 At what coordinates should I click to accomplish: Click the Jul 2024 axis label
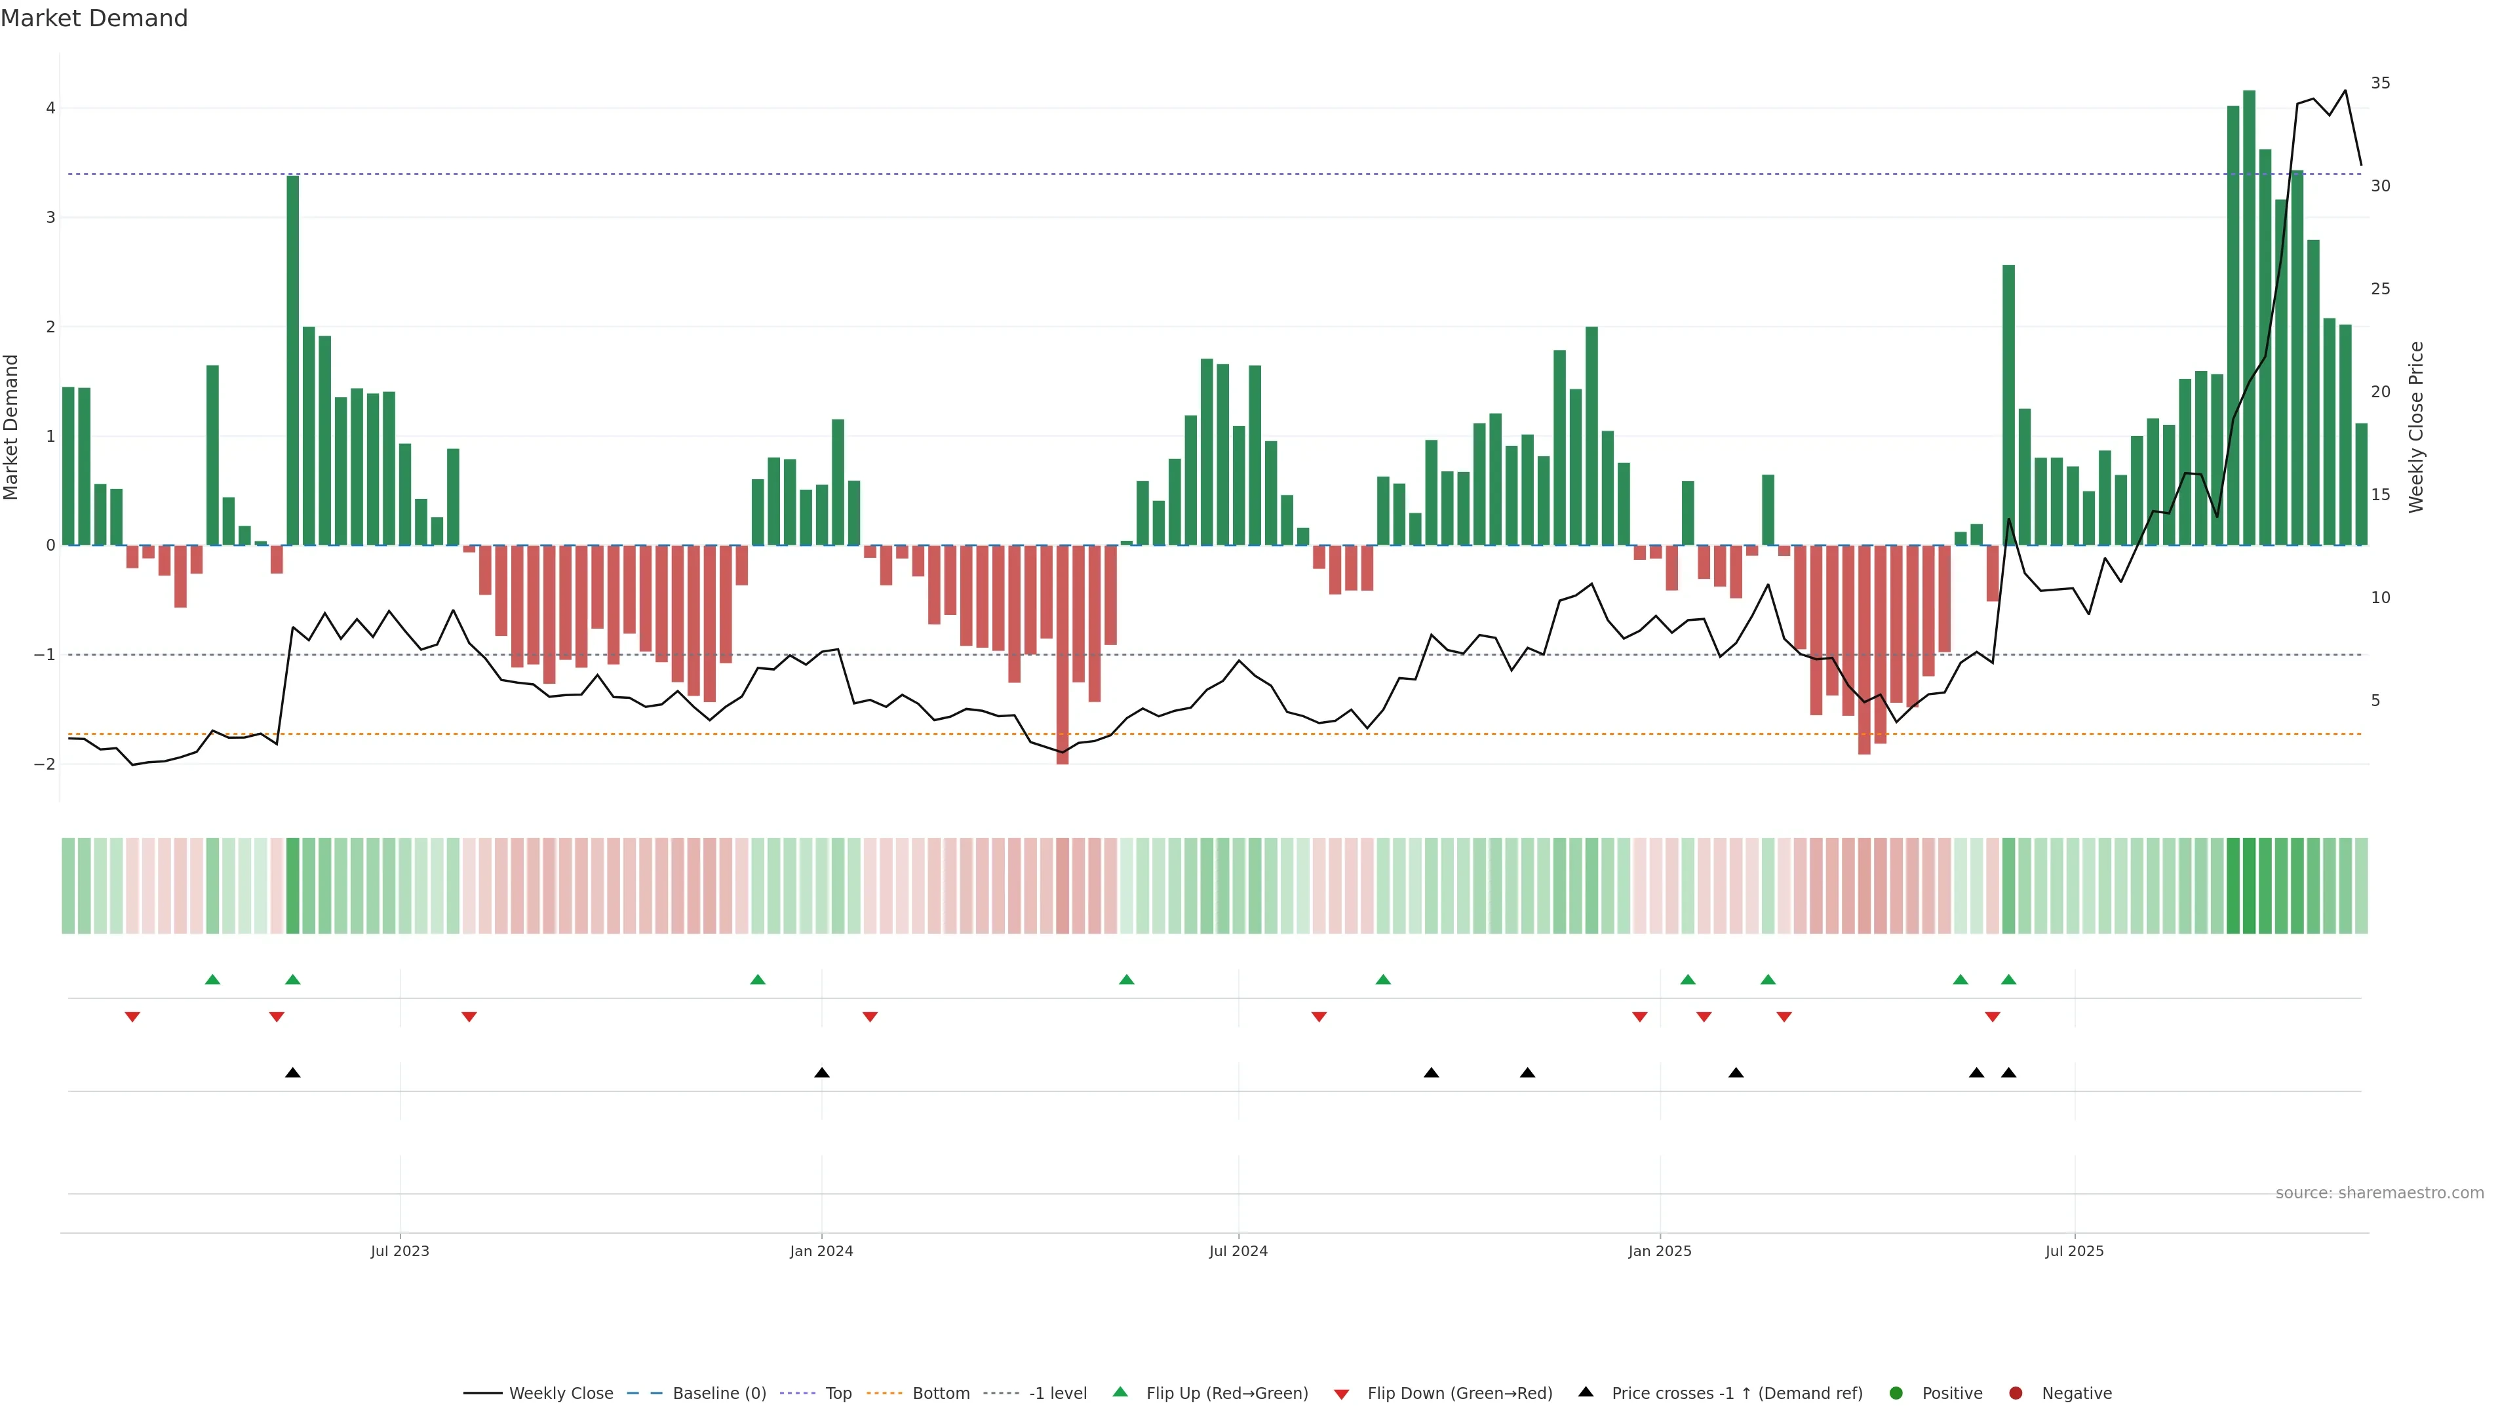click(x=1238, y=1251)
